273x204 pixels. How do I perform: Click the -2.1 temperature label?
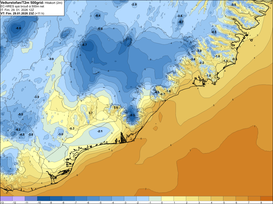[x=100, y=131]
